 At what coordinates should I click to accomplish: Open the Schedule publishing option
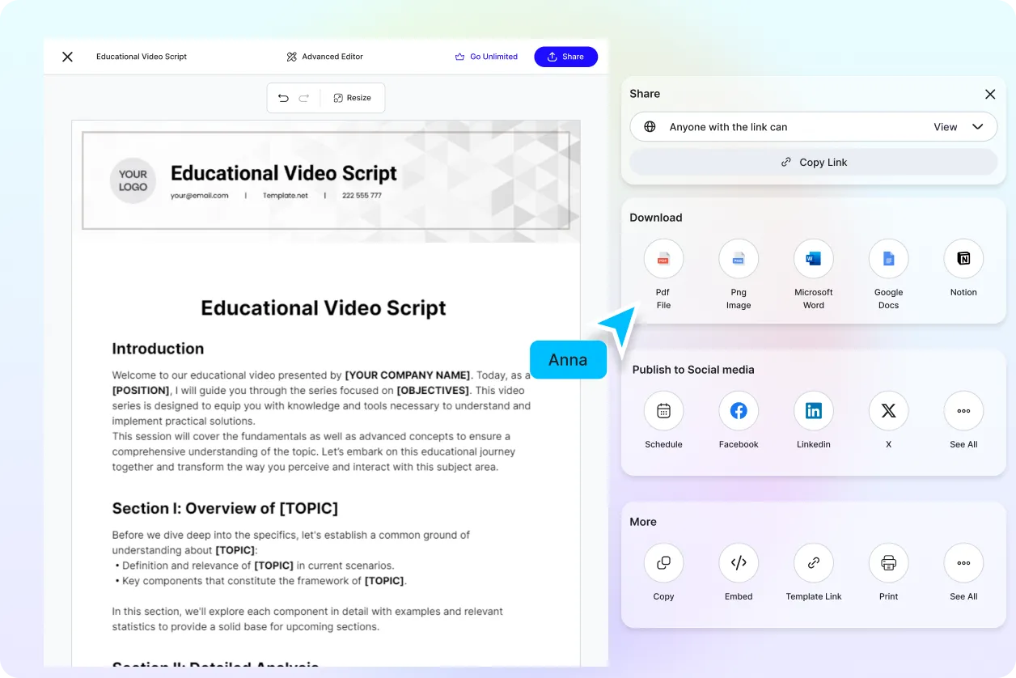663,411
